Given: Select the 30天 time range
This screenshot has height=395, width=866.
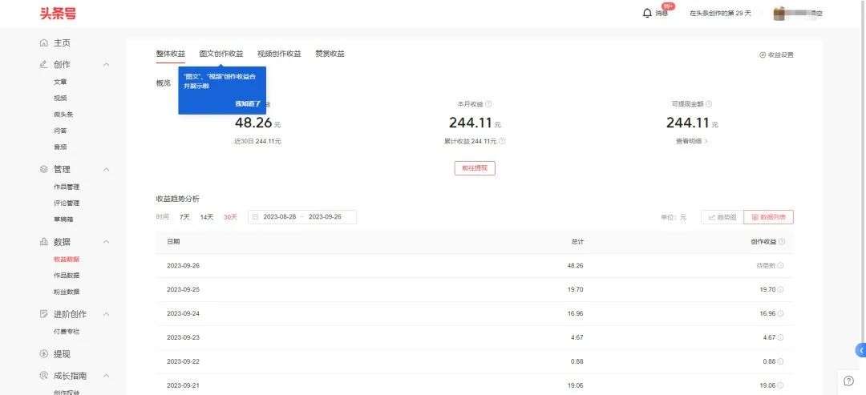Looking at the screenshot, I should tap(230, 217).
